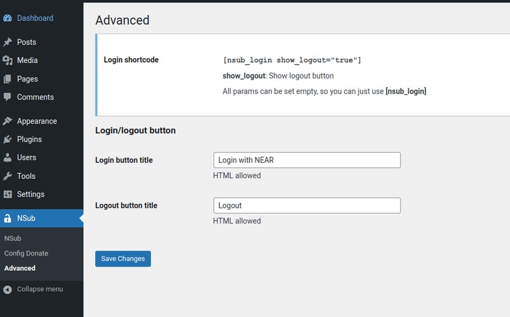This screenshot has width=510, height=317.
Task: Click the Pages icon in sidebar
Action: (x=8, y=79)
